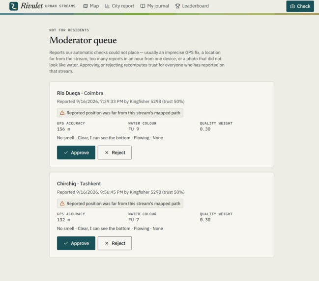319x281 pixels.
Task: Reject the Chirchiq Tashkent report
Action: (115, 243)
